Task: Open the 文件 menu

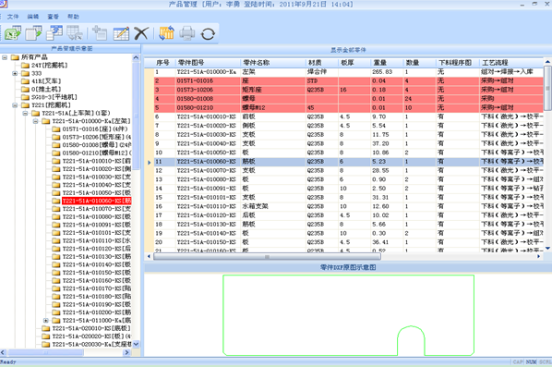Action: click(x=13, y=17)
